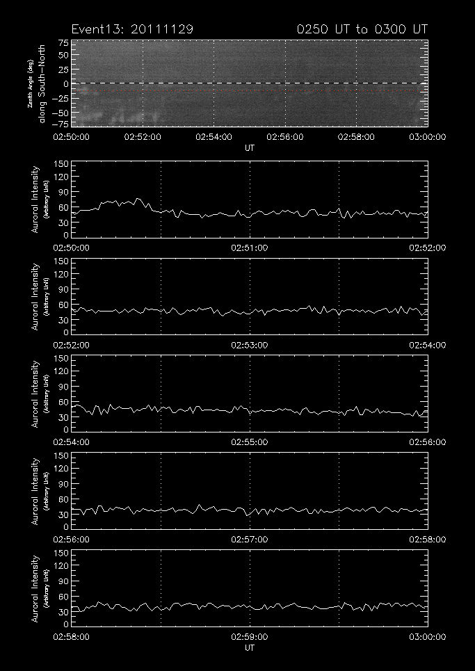Click the 90 tick of the 02:54–02:56 plot
The height and width of the screenshot is (671, 475).
click(64, 387)
